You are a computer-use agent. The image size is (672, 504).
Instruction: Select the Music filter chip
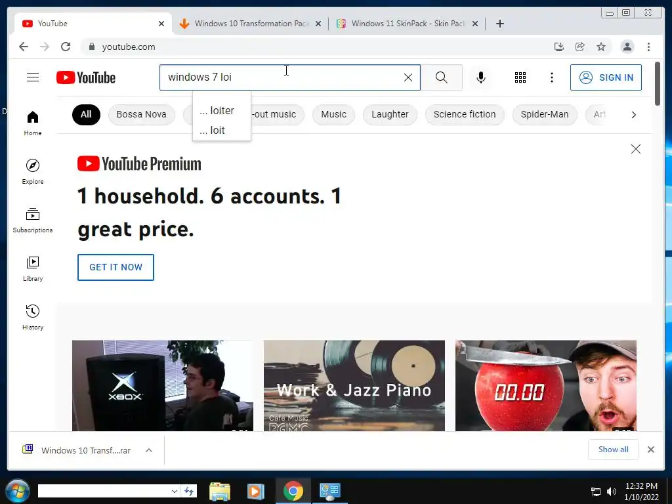333,114
